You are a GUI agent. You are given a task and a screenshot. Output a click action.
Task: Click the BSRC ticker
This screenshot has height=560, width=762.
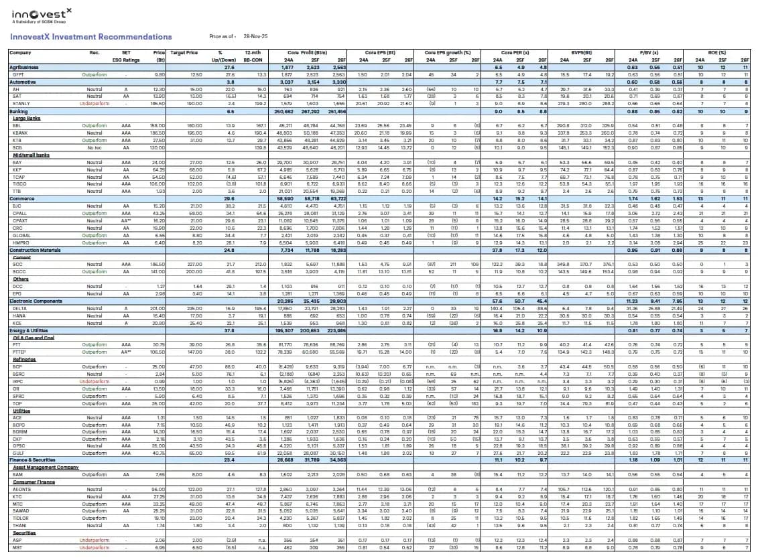[19, 374]
